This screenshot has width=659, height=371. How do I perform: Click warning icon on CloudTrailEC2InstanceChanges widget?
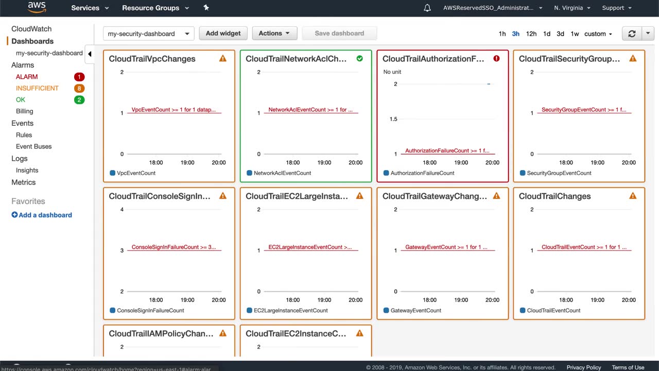(360, 333)
